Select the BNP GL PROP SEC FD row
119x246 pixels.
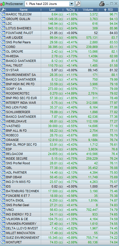click(59, 145)
